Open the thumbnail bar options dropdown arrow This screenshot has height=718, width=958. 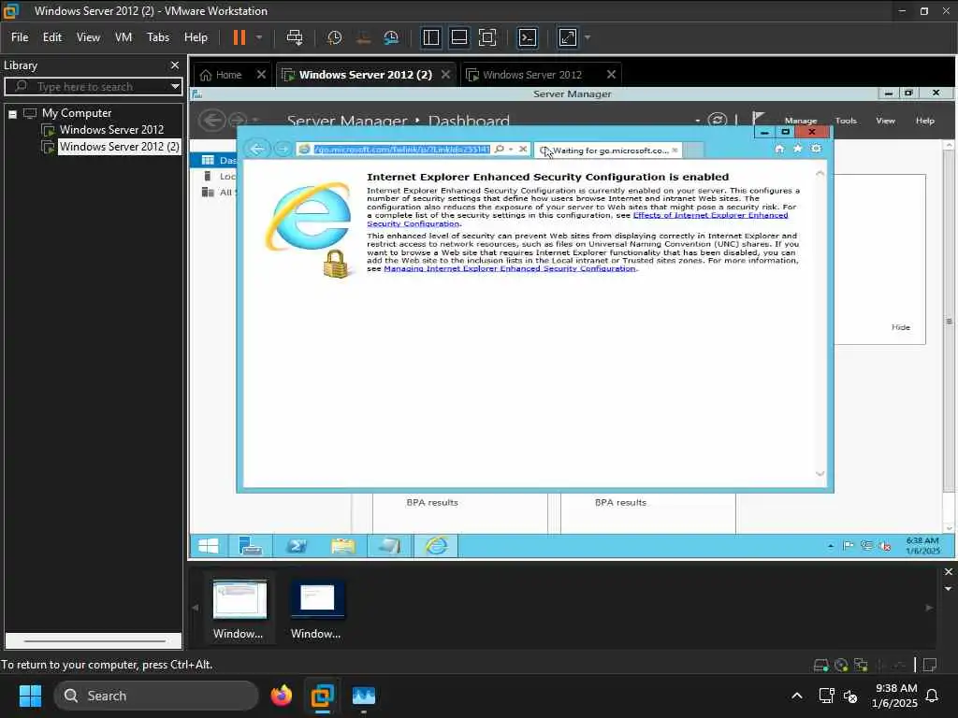[948, 589]
